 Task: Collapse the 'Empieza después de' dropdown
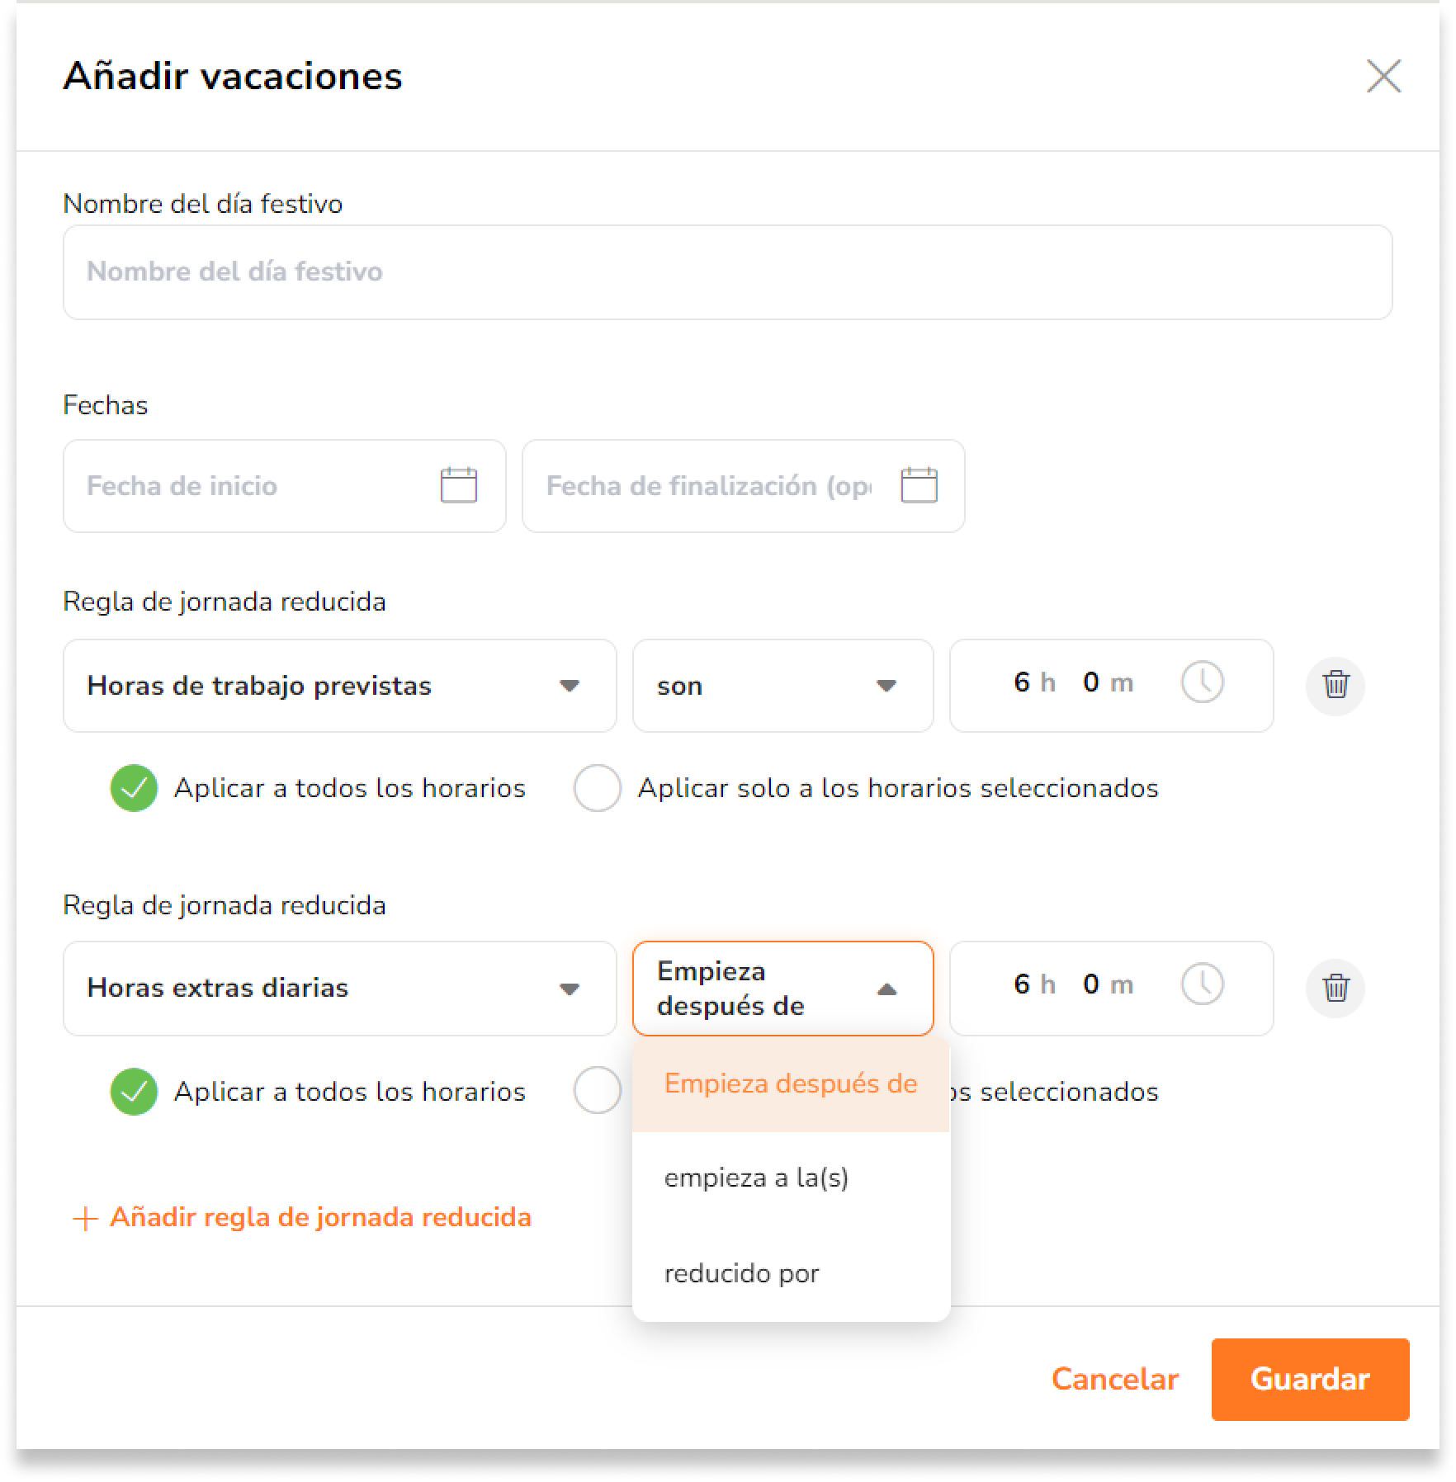pyautogui.click(x=782, y=989)
